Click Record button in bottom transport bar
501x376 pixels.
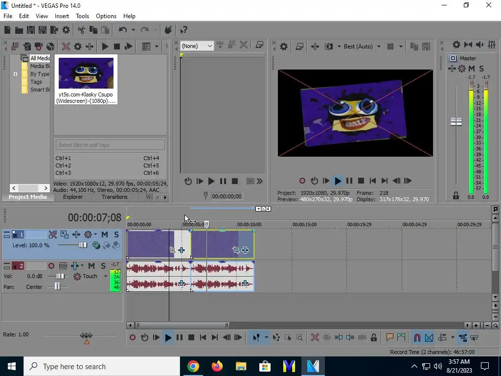pos(133,337)
